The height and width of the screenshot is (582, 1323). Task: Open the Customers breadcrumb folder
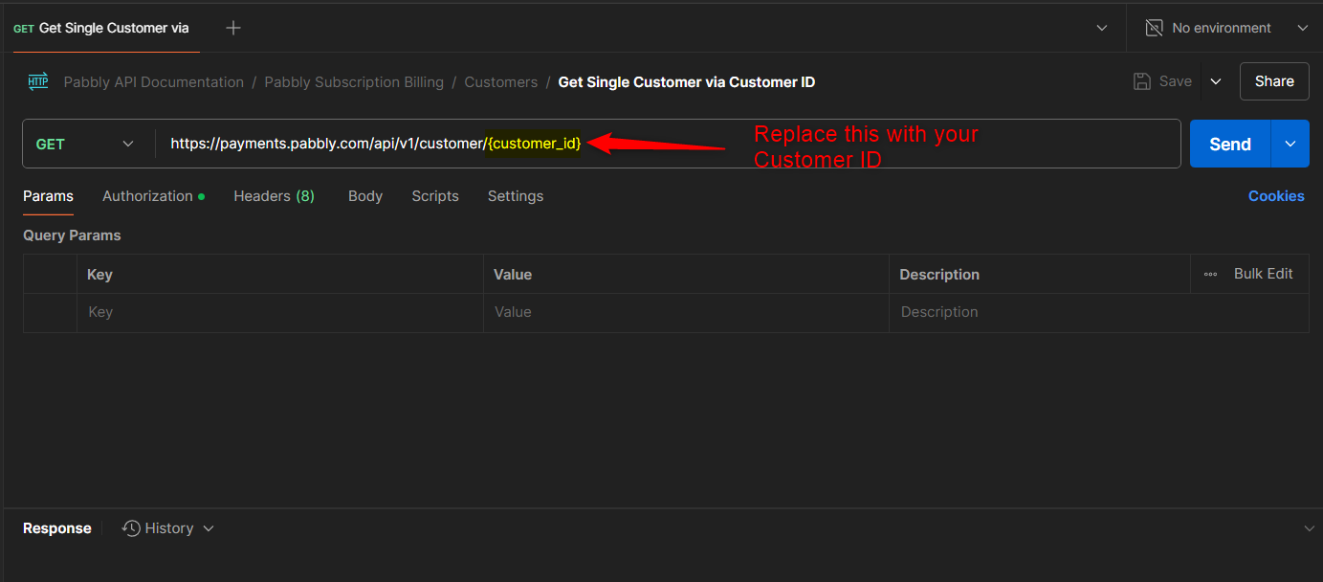(x=501, y=82)
